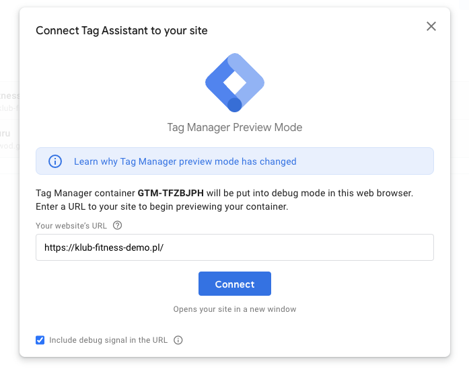The width and height of the screenshot is (469, 369).
Task: Click info icon beside debug signal option
Action: tap(178, 340)
